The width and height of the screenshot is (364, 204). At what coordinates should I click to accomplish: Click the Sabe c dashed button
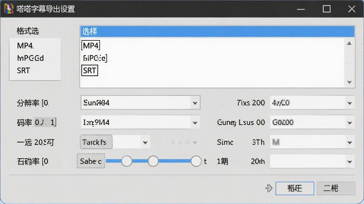point(91,161)
